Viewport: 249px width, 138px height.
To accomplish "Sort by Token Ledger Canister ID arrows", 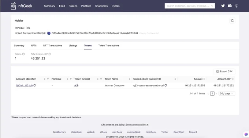I will click(x=175, y=79).
